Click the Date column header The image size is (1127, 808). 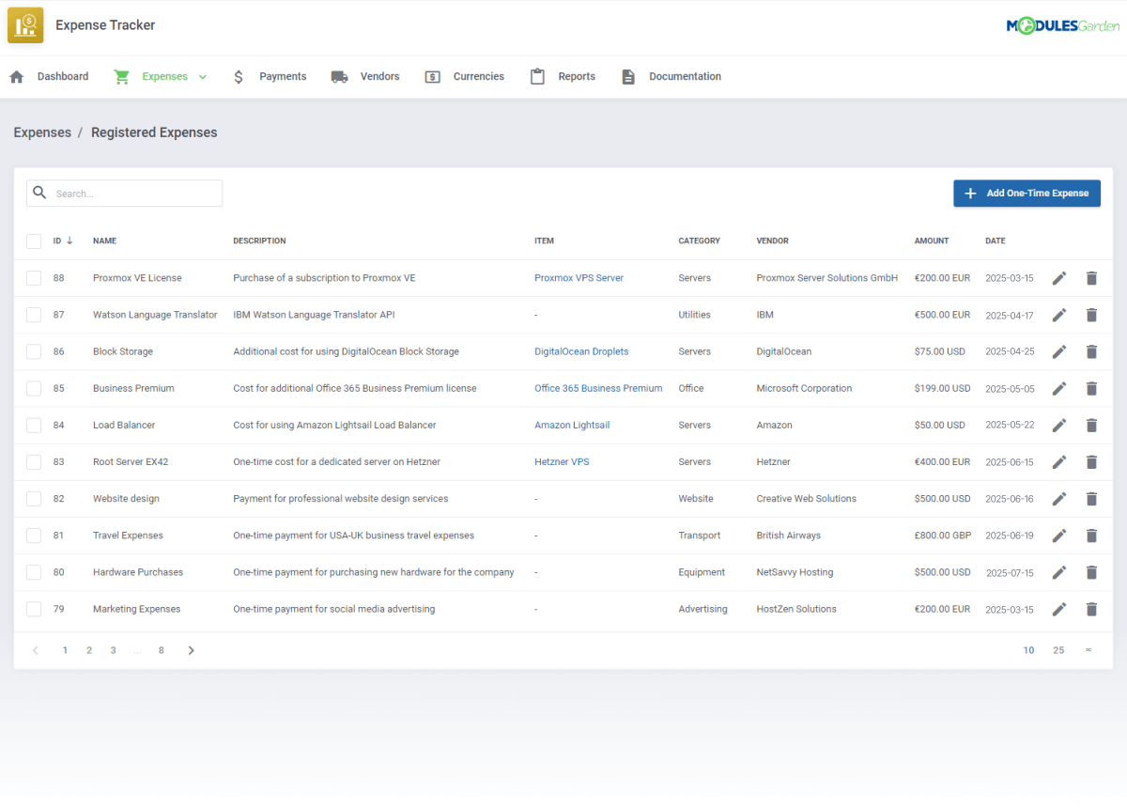click(996, 241)
